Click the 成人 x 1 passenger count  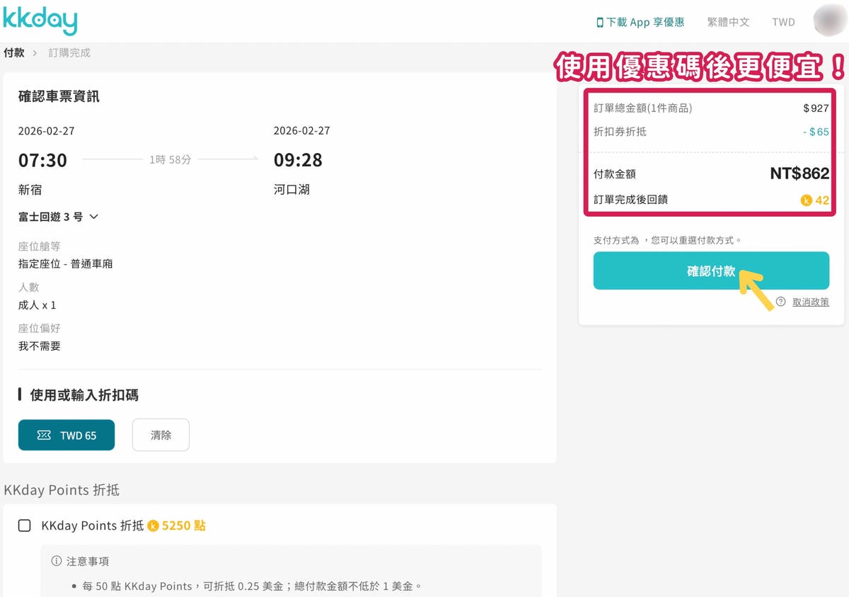pyautogui.click(x=37, y=305)
